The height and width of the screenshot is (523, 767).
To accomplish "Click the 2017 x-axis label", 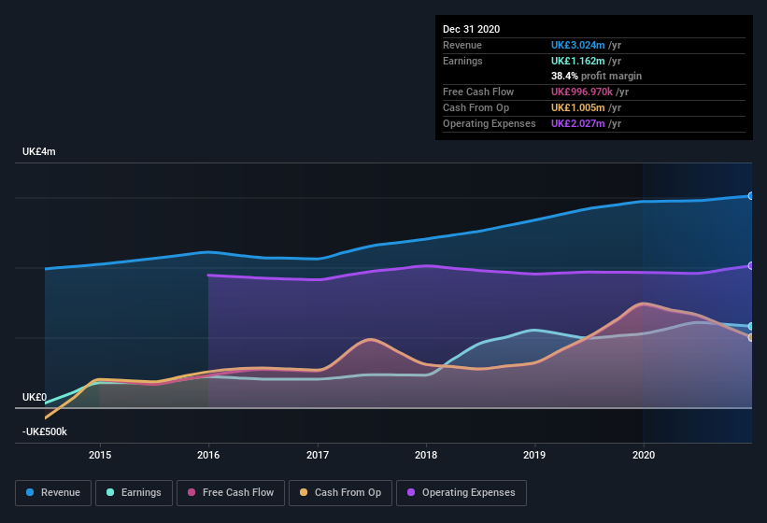I will pos(318,455).
